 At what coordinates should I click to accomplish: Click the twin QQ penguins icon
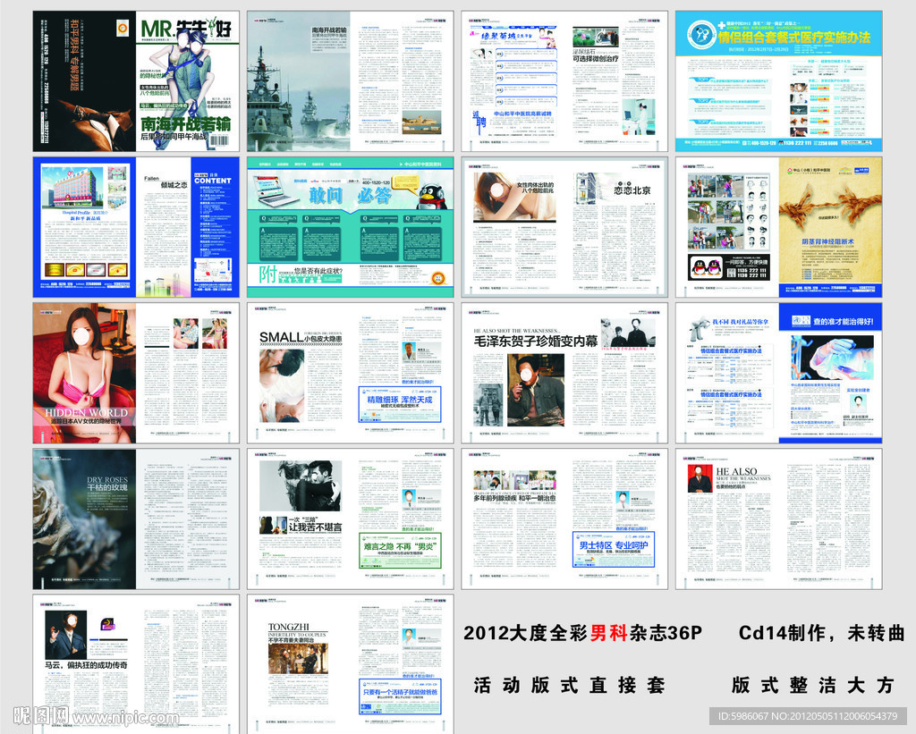click(x=706, y=267)
